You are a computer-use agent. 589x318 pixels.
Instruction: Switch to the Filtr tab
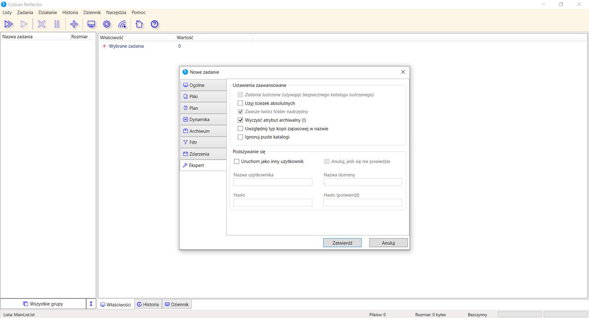203,143
